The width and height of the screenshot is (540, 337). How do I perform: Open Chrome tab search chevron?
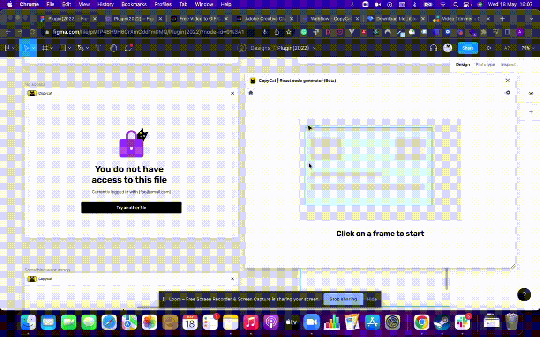point(532,19)
